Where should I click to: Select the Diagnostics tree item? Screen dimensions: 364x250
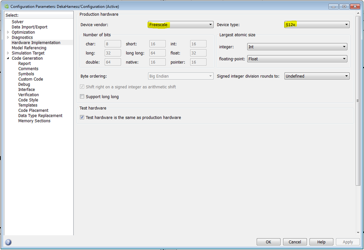click(22, 37)
